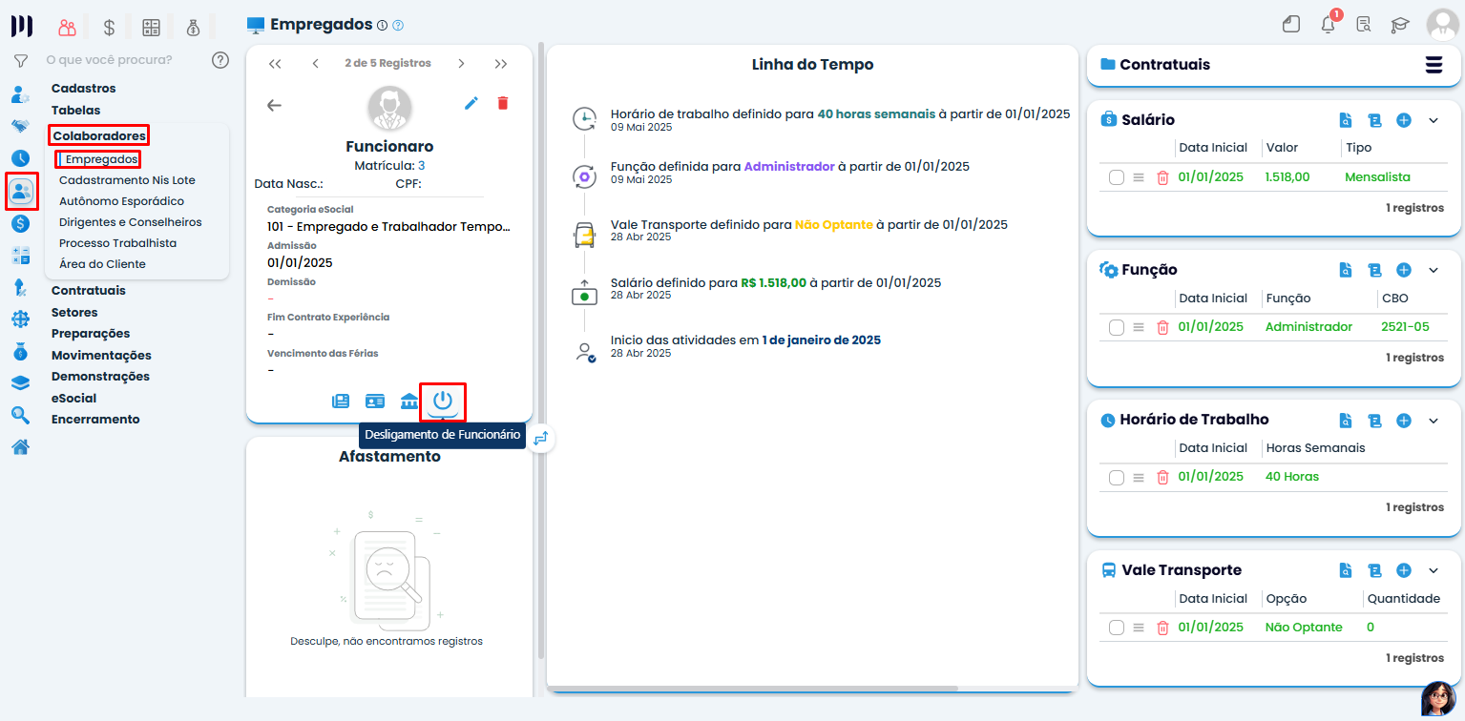
Task: Open the graduation cap training icon
Action: [1399, 25]
